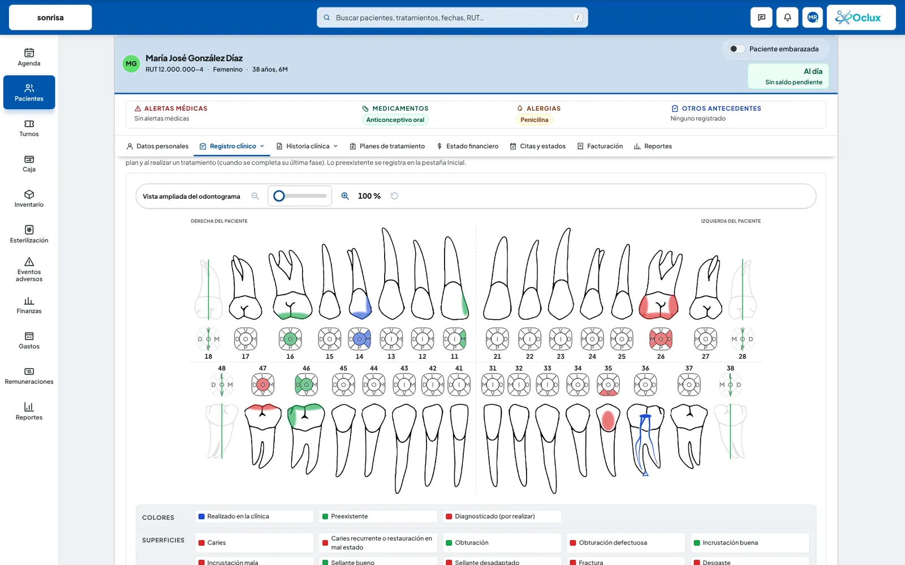
Task: Adjust the odontogram zoom slider
Action: click(300, 196)
